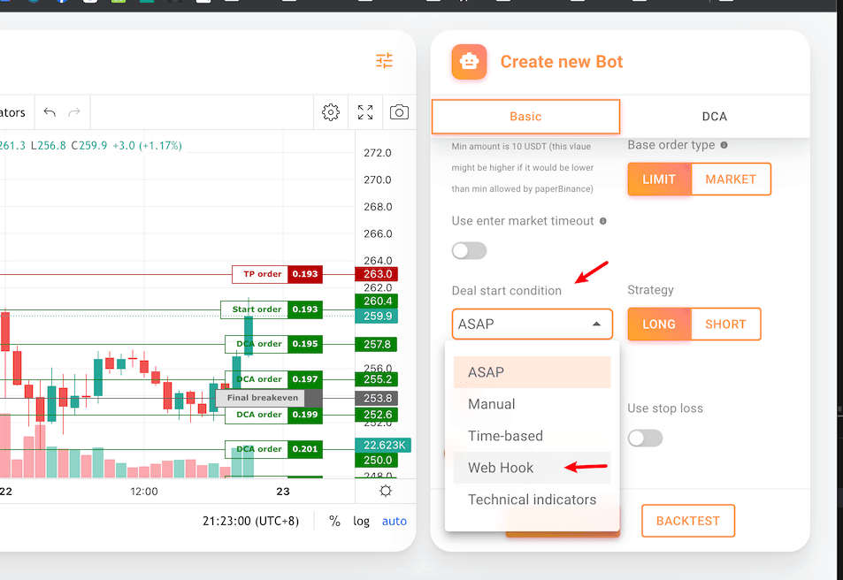Screen dimensions: 843x580
Task: Choose Web Hook from the dropdown list
Action: tap(501, 468)
